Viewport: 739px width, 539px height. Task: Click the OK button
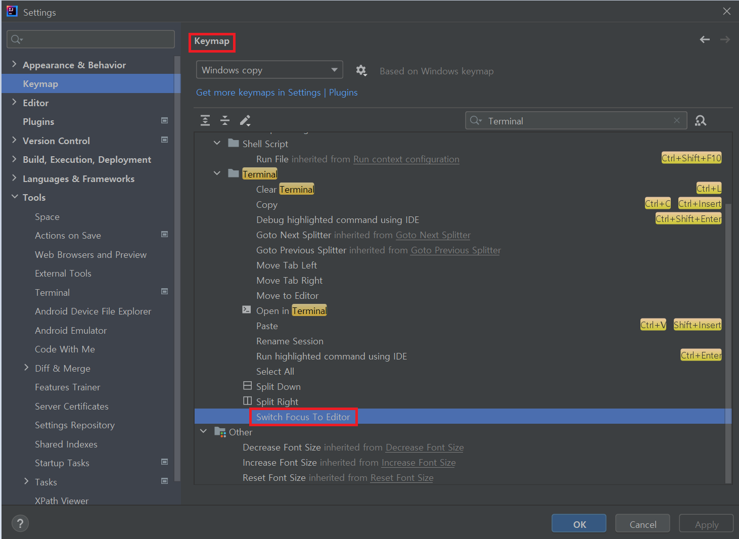pyautogui.click(x=579, y=523)
